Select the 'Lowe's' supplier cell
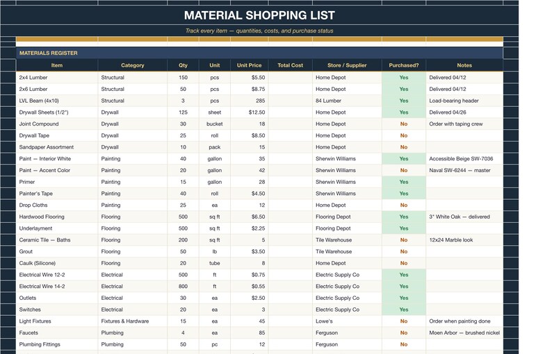This screenshot has height=354, width=552. coord(347,321)
